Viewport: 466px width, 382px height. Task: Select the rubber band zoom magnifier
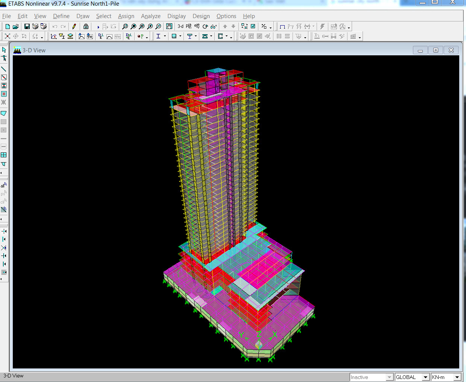pyautogui.click(x=125, y=26)
